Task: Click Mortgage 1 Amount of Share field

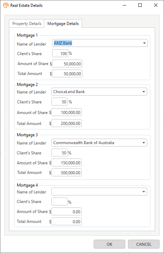Action: click(x=67, y=64)
